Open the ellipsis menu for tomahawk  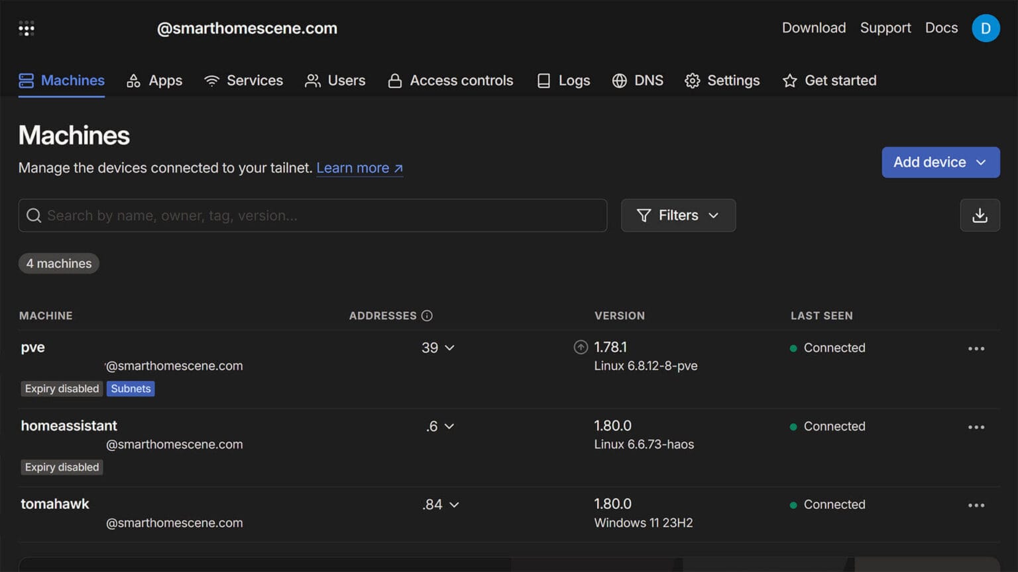(976, 504)
